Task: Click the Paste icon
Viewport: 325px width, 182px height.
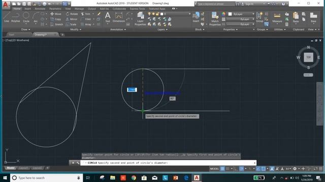Action: [296, 18]
